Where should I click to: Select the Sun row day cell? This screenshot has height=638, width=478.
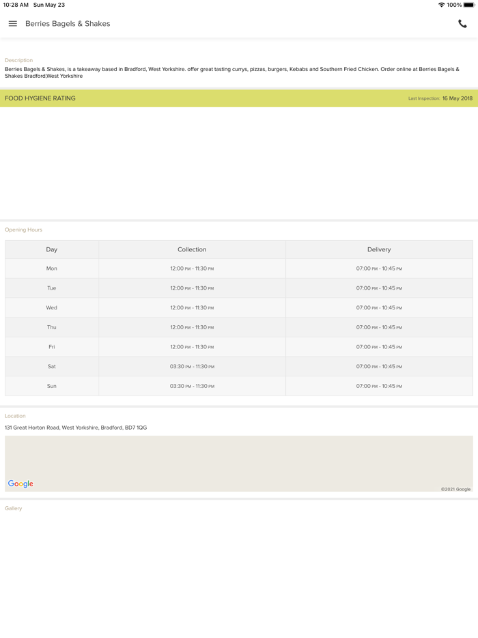[52, 386]
